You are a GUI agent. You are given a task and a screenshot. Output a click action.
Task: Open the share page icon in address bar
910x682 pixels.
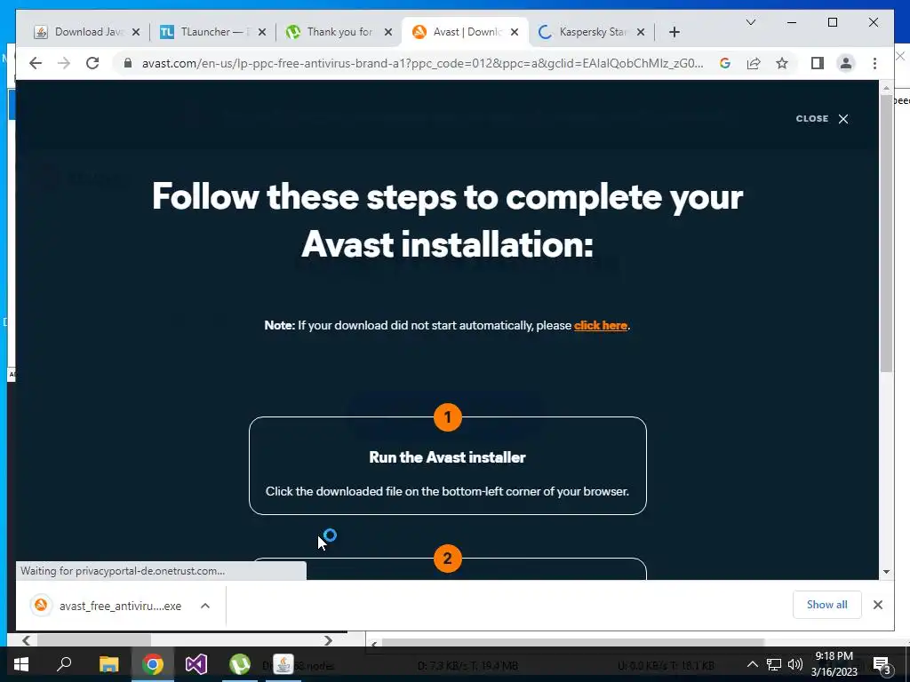(x=754, y=63)
